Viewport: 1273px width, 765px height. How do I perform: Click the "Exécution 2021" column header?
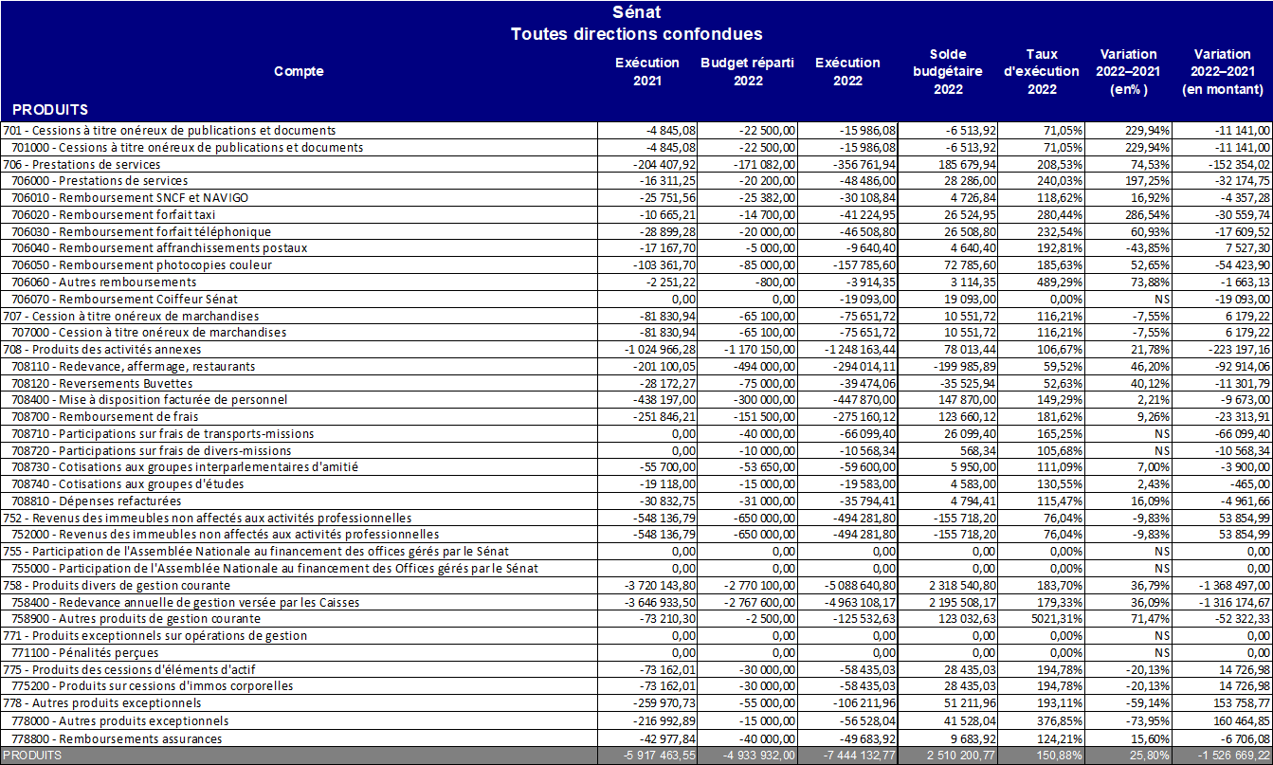647,71
